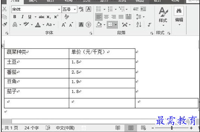Image resolution: width=200 pixels, height=132 pixels.
Task: Toggle Bold formatting
Action: click(14, 17)
